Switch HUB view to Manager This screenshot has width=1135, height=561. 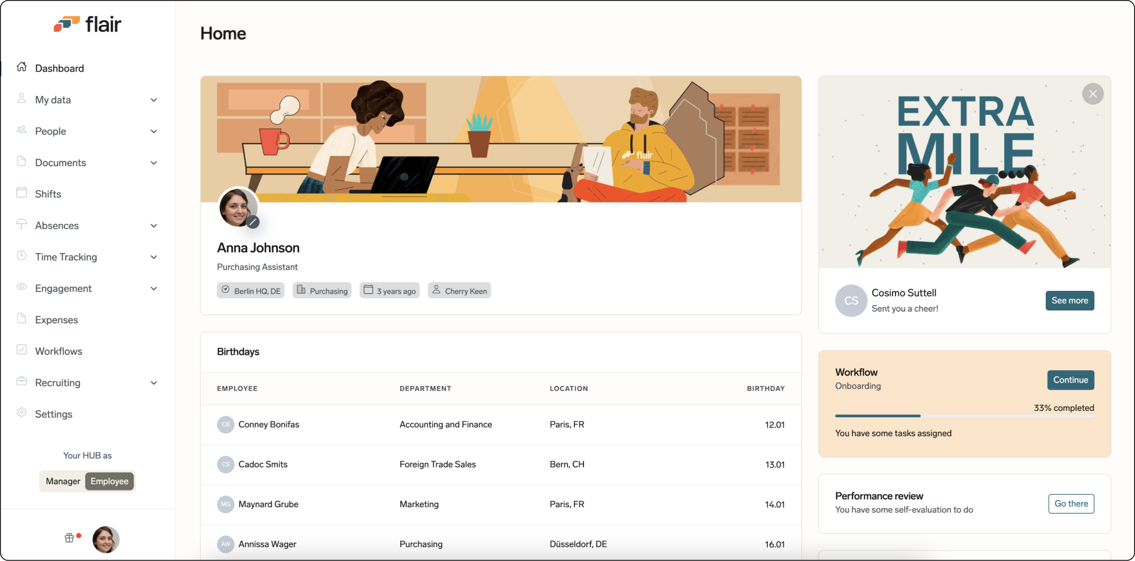pyautogui.click(x=62, y=481)
